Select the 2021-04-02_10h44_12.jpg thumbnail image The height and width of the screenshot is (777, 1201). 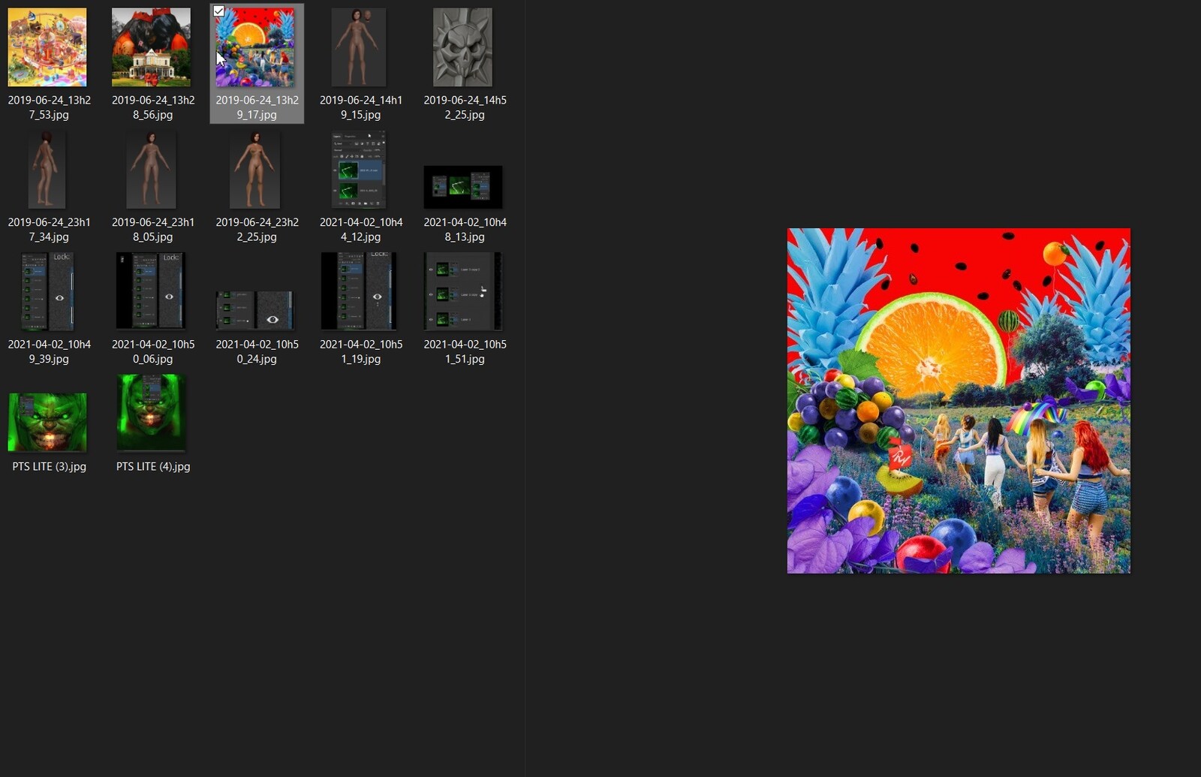359,170
